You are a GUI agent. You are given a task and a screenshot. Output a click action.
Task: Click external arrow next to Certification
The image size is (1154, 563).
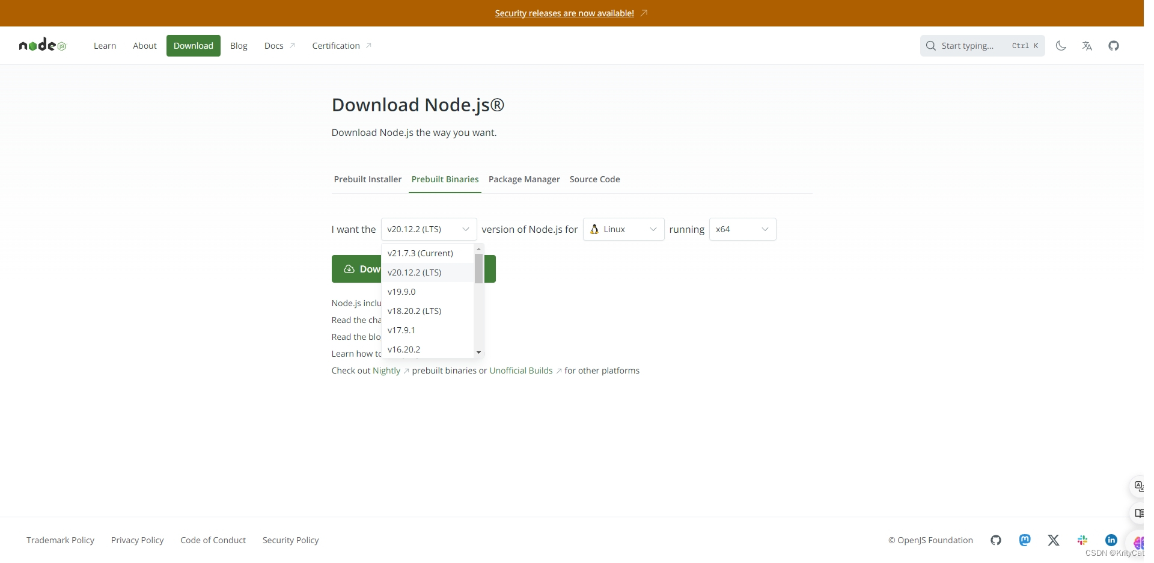point(368,46)
